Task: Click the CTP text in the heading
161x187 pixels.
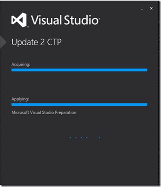Action: coord(54,42)
